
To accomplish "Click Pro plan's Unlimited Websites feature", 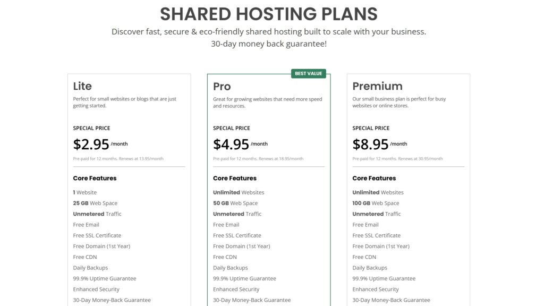I will tap(239, 192).
